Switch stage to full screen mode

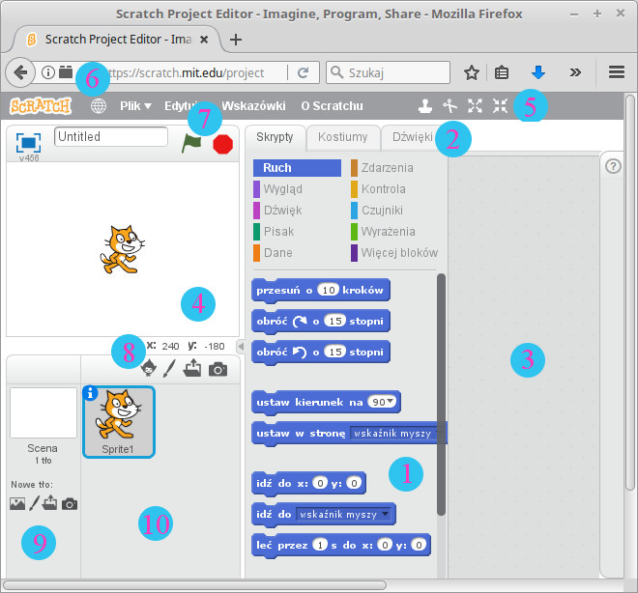(x=28, y=143)
